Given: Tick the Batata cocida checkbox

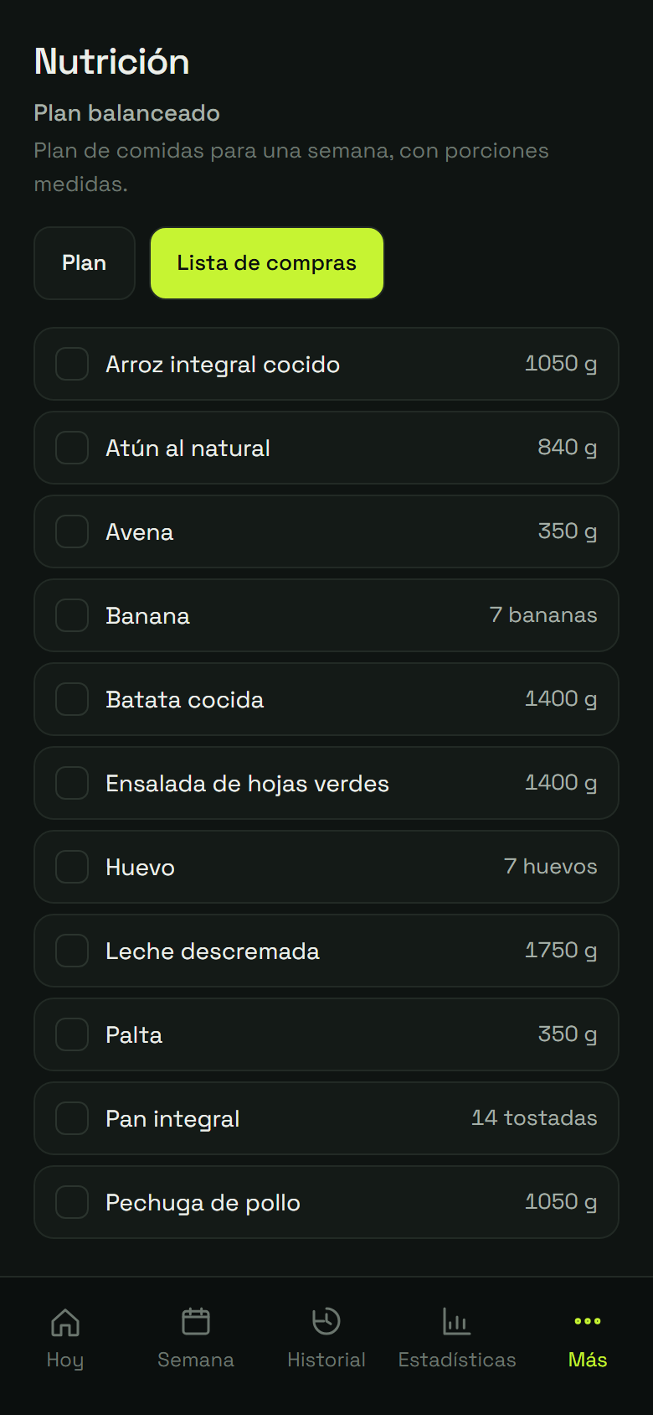Looking at the screenshot, I should tap(72, 699).
